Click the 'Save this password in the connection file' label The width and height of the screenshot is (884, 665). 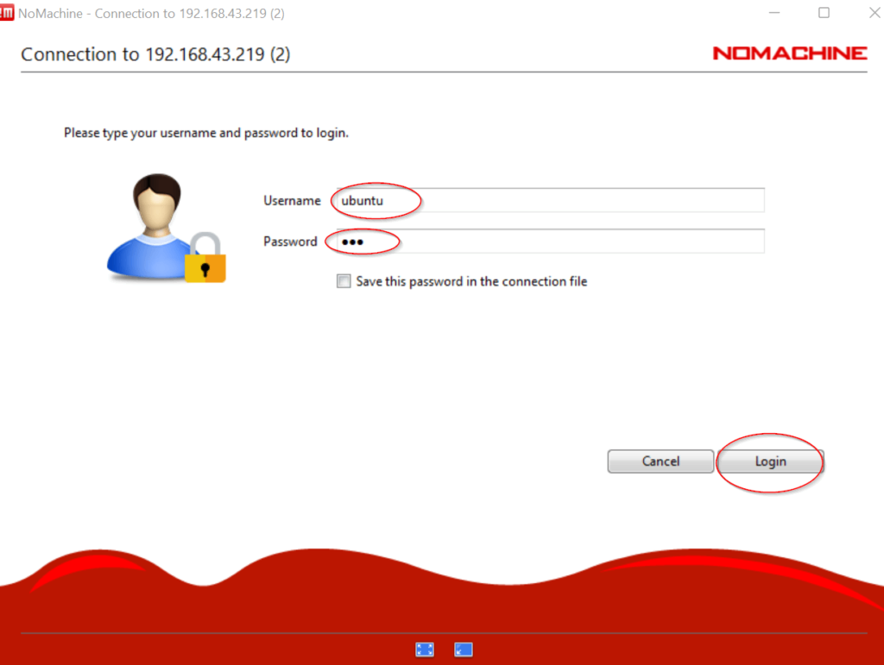click(472, 281)
